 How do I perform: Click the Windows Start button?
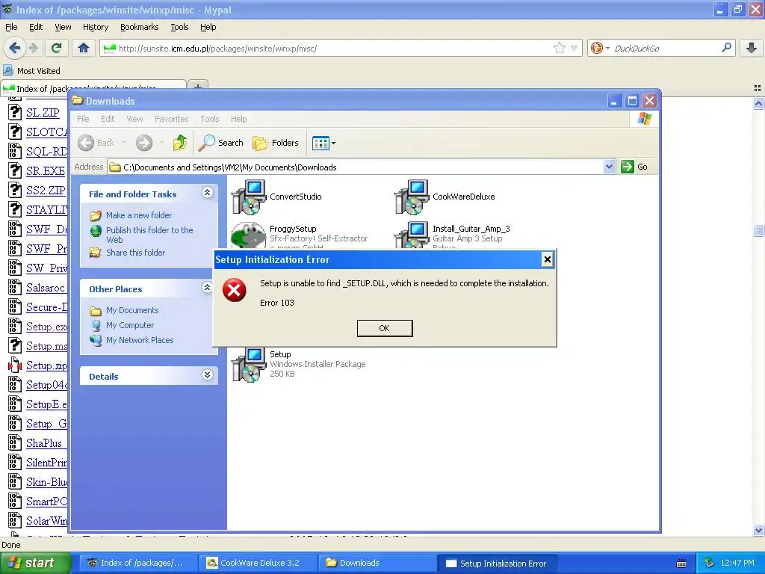pyautogui.click(x=35, y=563)
